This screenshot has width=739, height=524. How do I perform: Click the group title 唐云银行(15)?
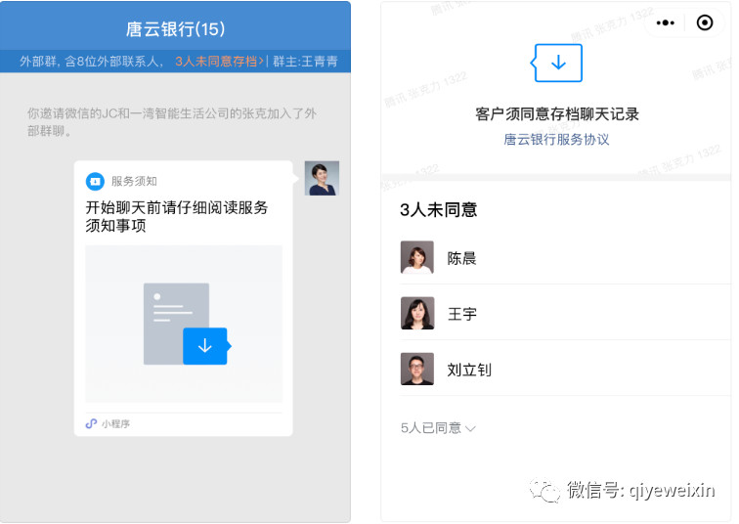click(x=175, y=29)
